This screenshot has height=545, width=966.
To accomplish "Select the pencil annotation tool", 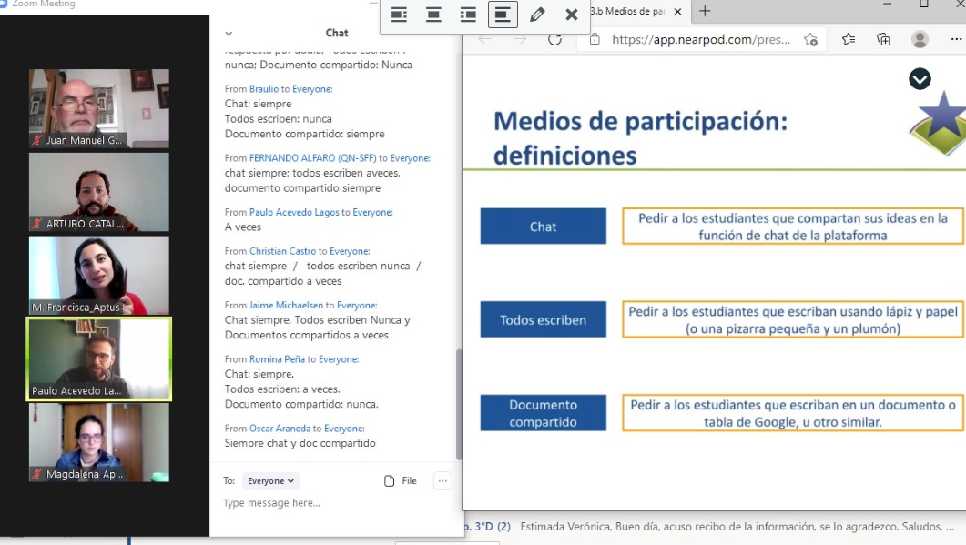I will pyautogui.click(x=537, y=15).
